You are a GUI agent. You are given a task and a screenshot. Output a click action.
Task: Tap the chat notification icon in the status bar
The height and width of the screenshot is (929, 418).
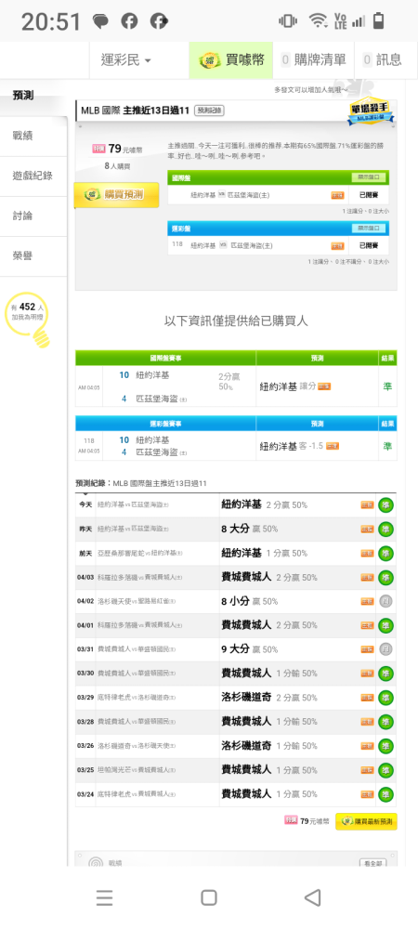pyautogui.click(x=100, y=22)
